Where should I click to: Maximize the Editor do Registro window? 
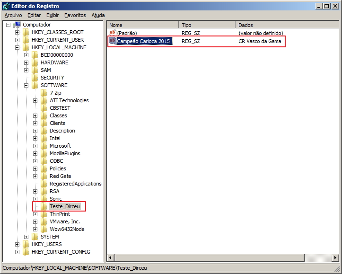pyautogui.click(x=327, y=6)
